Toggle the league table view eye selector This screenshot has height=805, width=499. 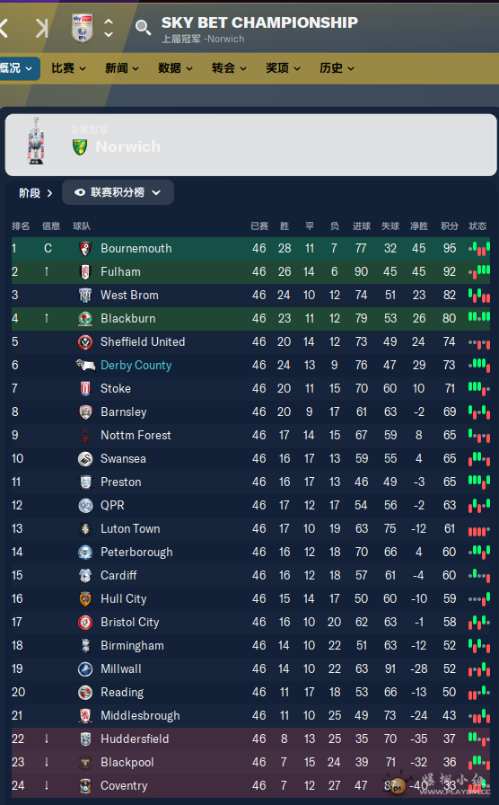coord(118,192)
